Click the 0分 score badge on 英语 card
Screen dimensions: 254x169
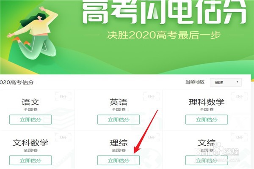point(151,97)
